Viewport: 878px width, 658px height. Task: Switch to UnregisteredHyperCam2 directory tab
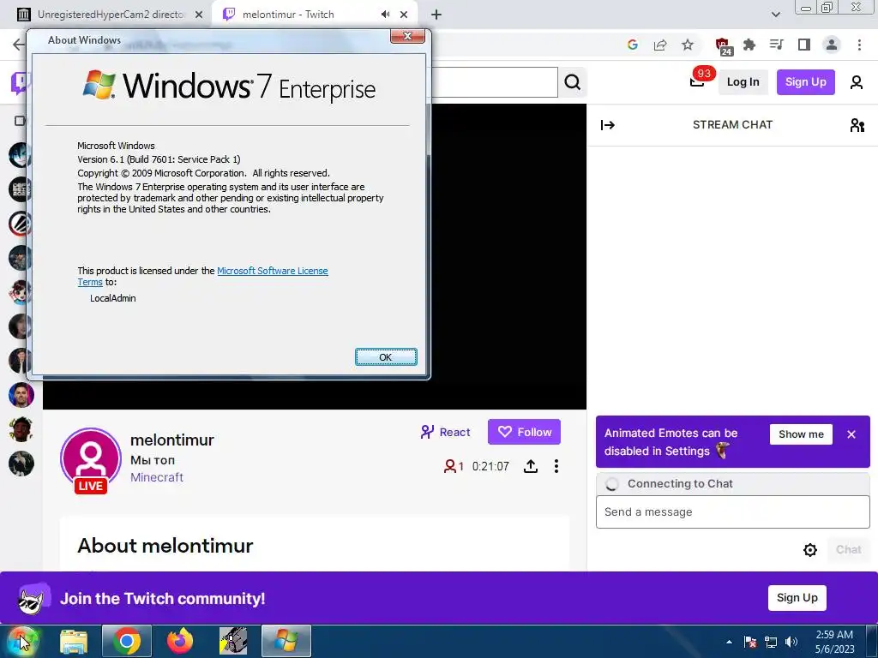111,15
